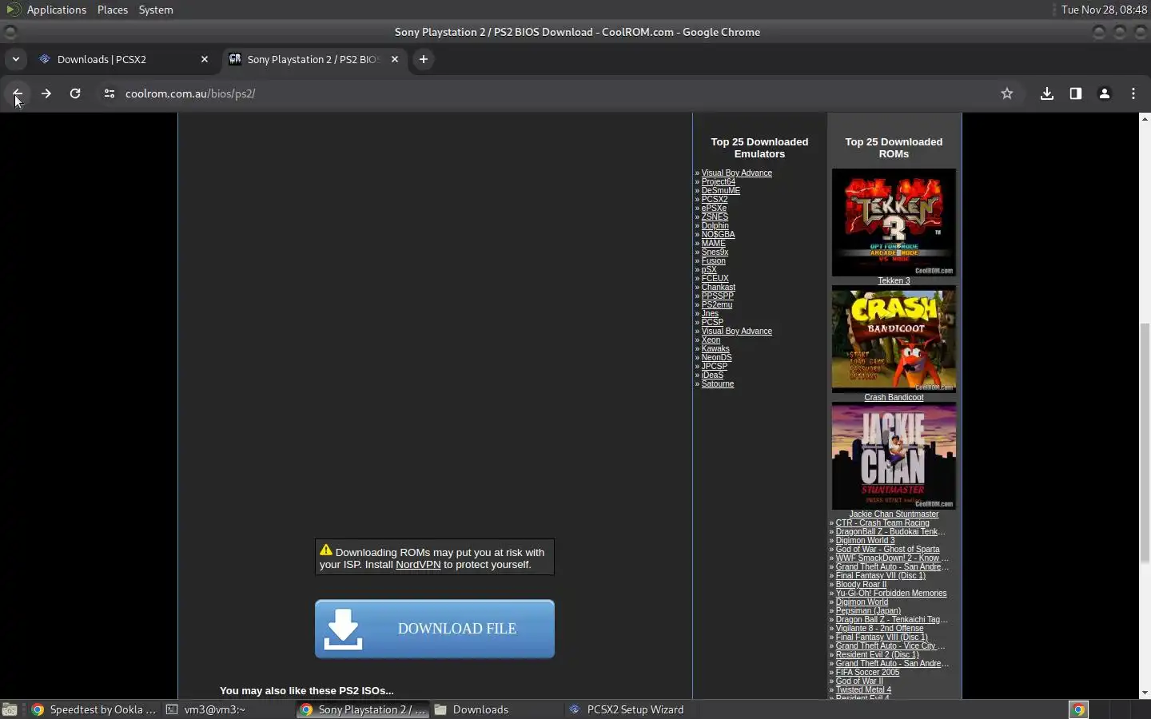Expand the tab search dropdown arrow
Screen dimensions: 1151x719
(16, 59)
